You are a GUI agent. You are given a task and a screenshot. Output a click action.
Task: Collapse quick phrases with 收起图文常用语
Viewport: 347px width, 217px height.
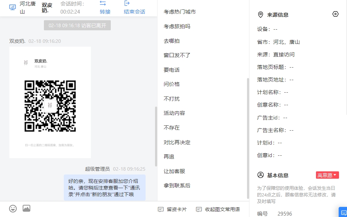pyautogui.click(x=218, y=209)
